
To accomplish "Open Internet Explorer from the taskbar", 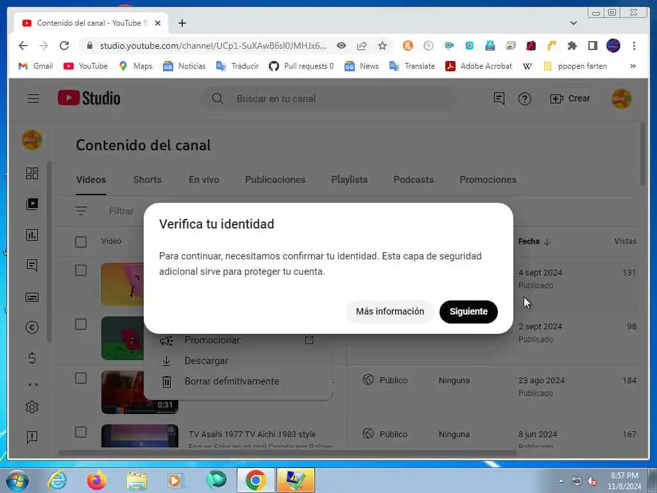I will pos(57,480).
